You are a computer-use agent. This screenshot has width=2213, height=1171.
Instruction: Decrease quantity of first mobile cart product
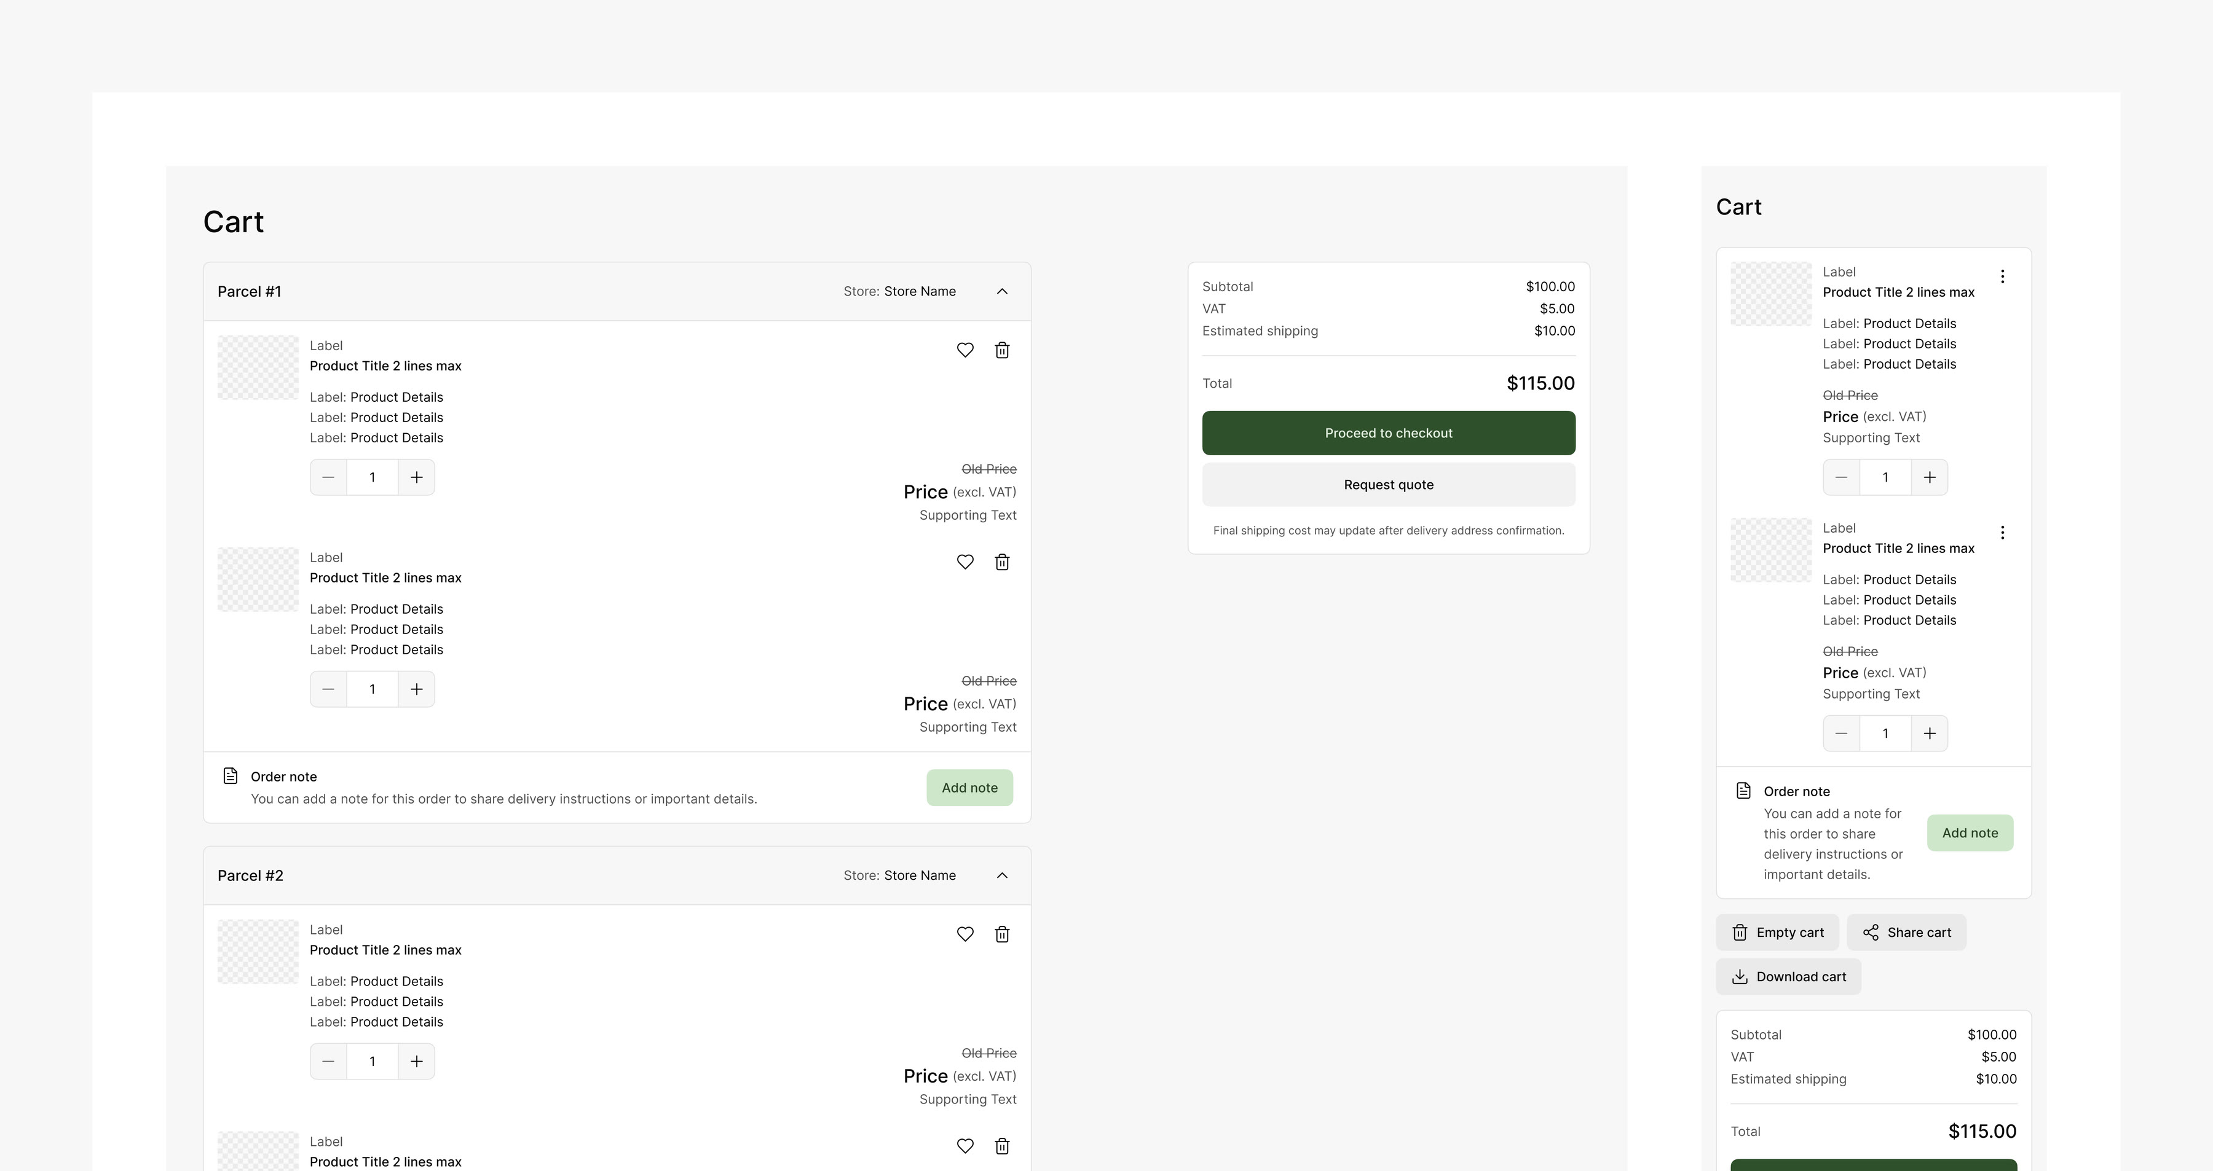1841,477
